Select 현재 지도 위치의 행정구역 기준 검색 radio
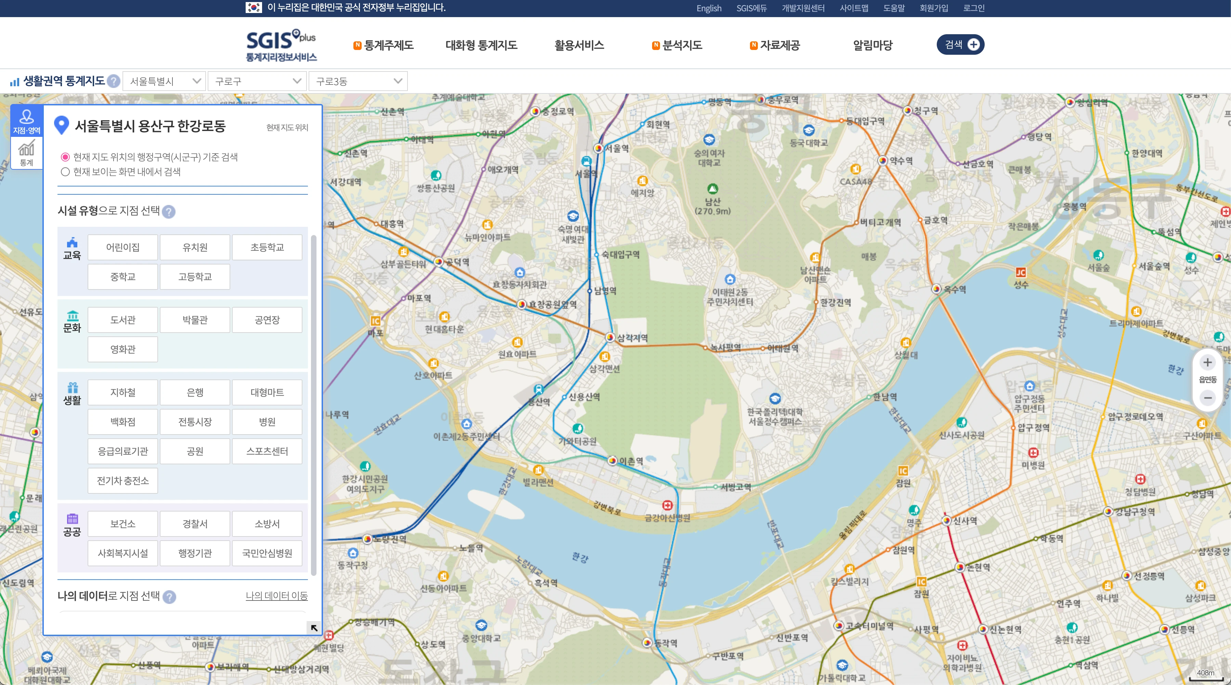Viewport: 1231px width, 685px height. click(65, 157)
